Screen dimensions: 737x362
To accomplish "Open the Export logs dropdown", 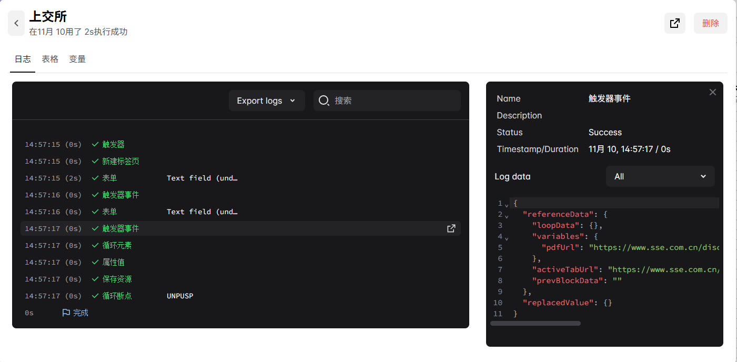I will click(x=266, y=100).
